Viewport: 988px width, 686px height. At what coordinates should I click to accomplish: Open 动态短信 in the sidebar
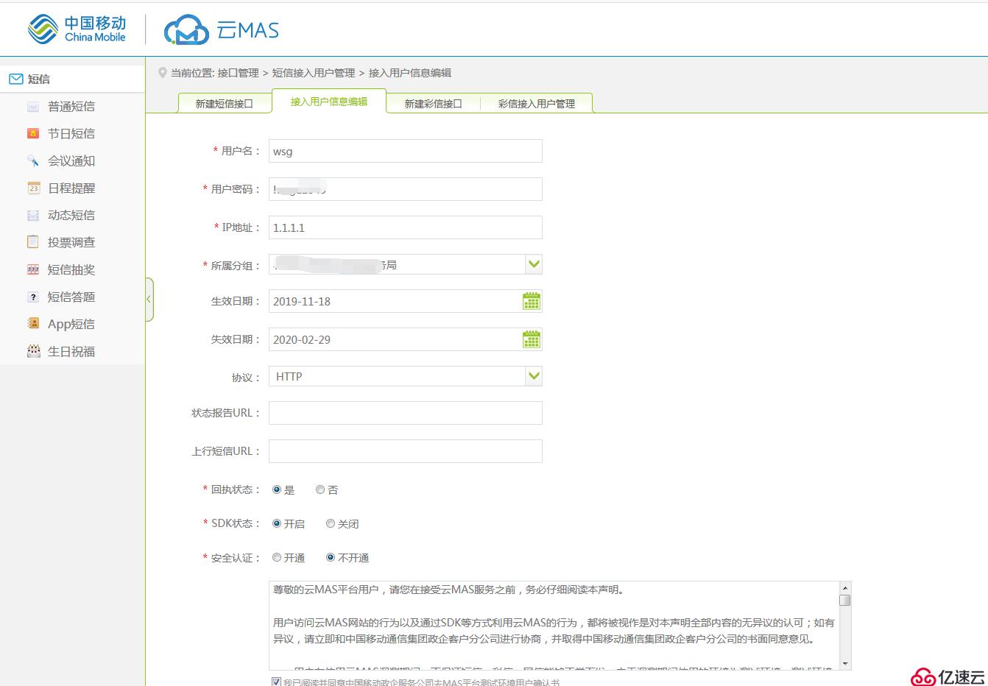71,215
